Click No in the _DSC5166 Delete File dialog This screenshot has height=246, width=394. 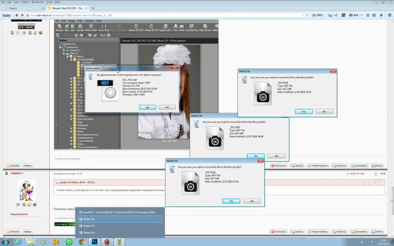[x=252, y=201]
